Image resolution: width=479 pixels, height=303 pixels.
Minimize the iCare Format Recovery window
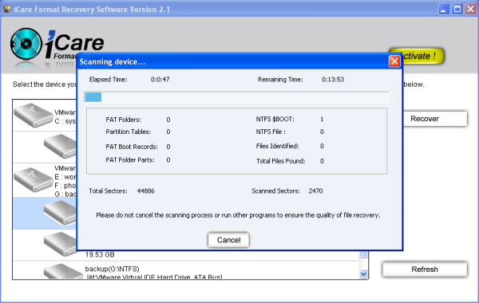tap(444, 9)
